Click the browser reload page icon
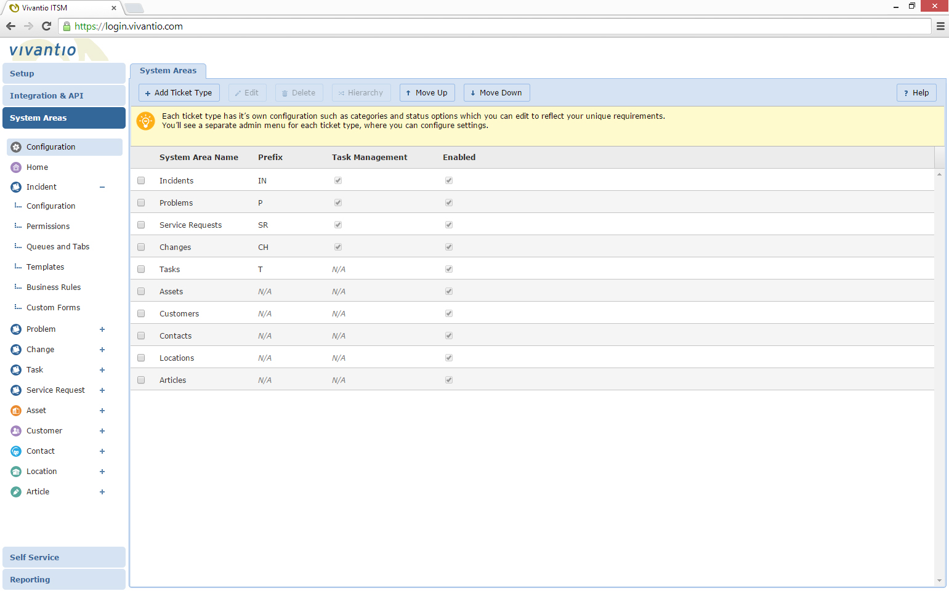The image size is (949, 591). point(46,26)
